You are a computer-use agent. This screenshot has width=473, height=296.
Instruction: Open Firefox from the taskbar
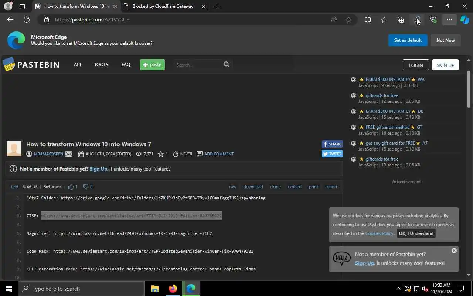pos(173,289)
